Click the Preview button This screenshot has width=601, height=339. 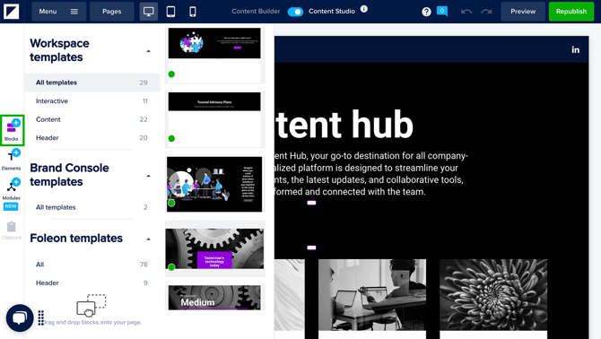point(523,12)
